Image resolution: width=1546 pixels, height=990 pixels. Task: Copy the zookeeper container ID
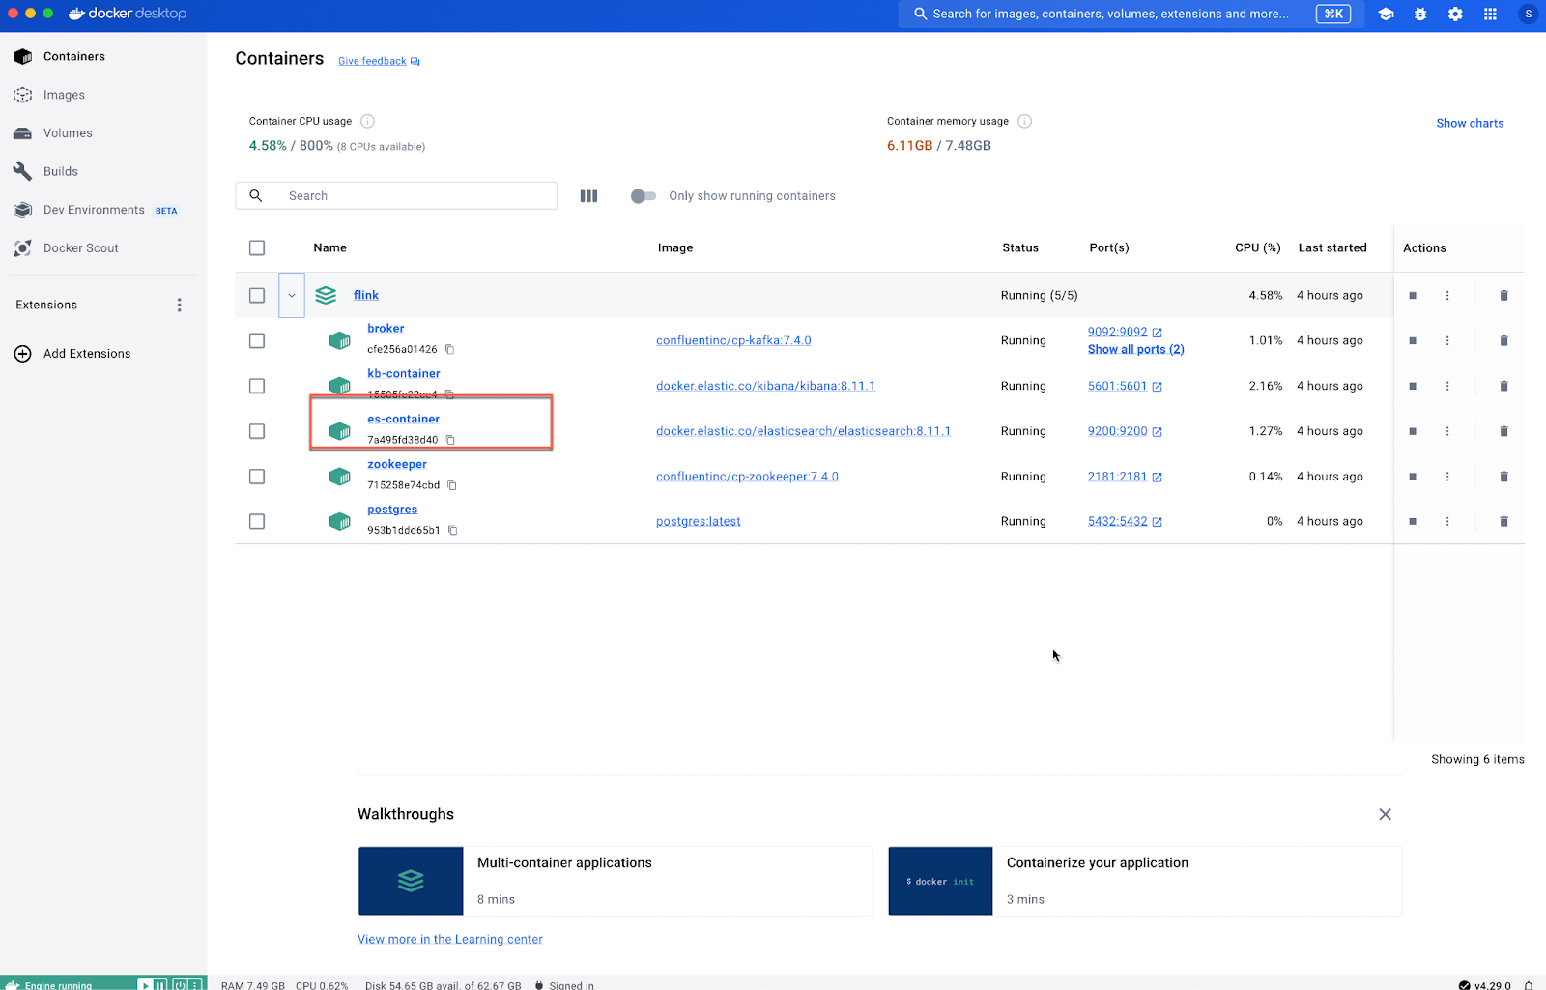pos(451,485)
